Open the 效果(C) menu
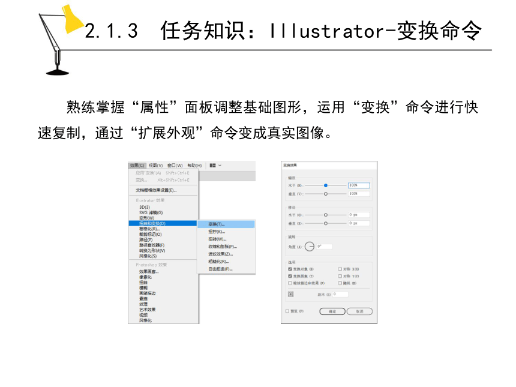516x387 pixels. 137,165
